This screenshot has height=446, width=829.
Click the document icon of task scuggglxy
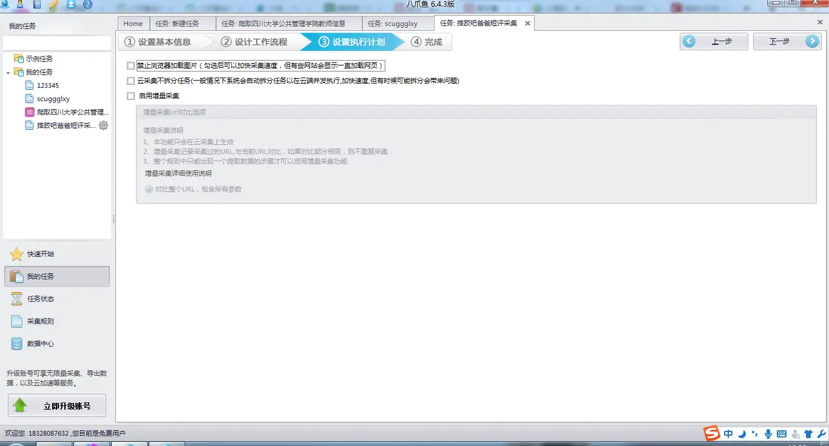click(29, 99)
